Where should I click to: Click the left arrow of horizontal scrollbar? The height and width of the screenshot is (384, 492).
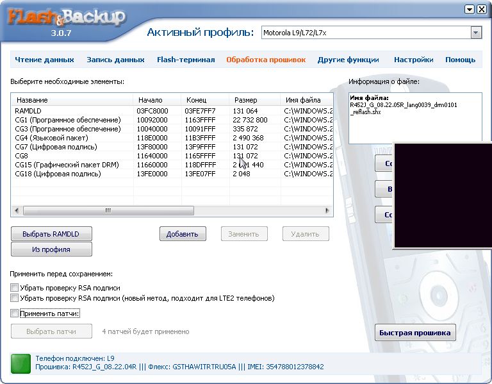(17, 211)
